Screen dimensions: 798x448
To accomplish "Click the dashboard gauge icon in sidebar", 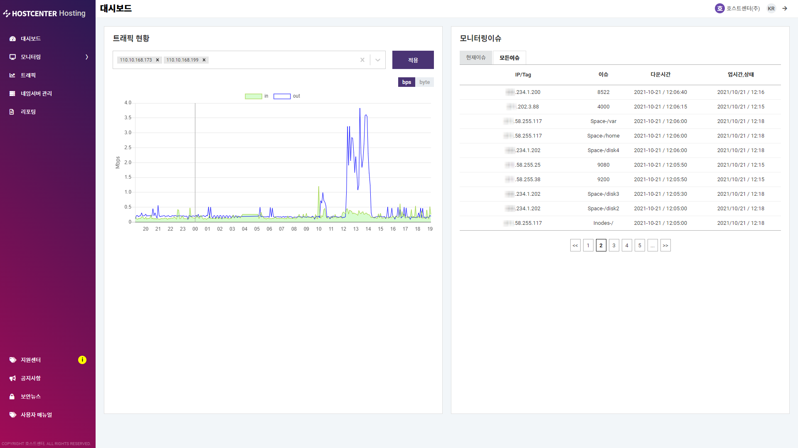I will [x=12, y=39].
